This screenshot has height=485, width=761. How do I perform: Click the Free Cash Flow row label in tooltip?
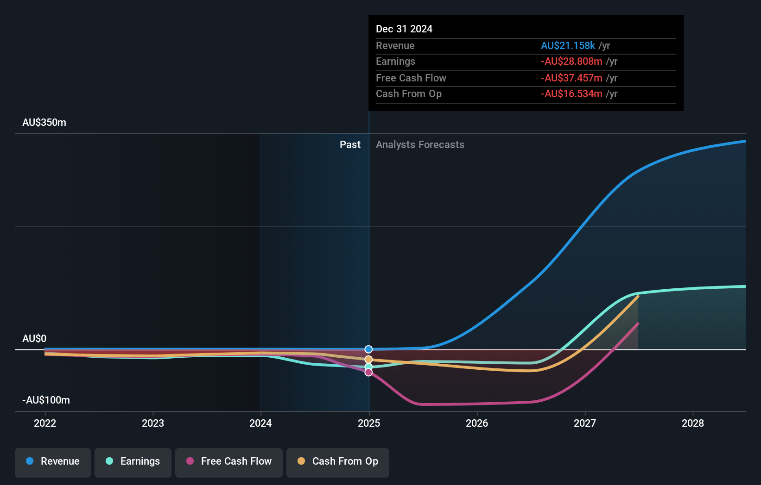point(411,78)
